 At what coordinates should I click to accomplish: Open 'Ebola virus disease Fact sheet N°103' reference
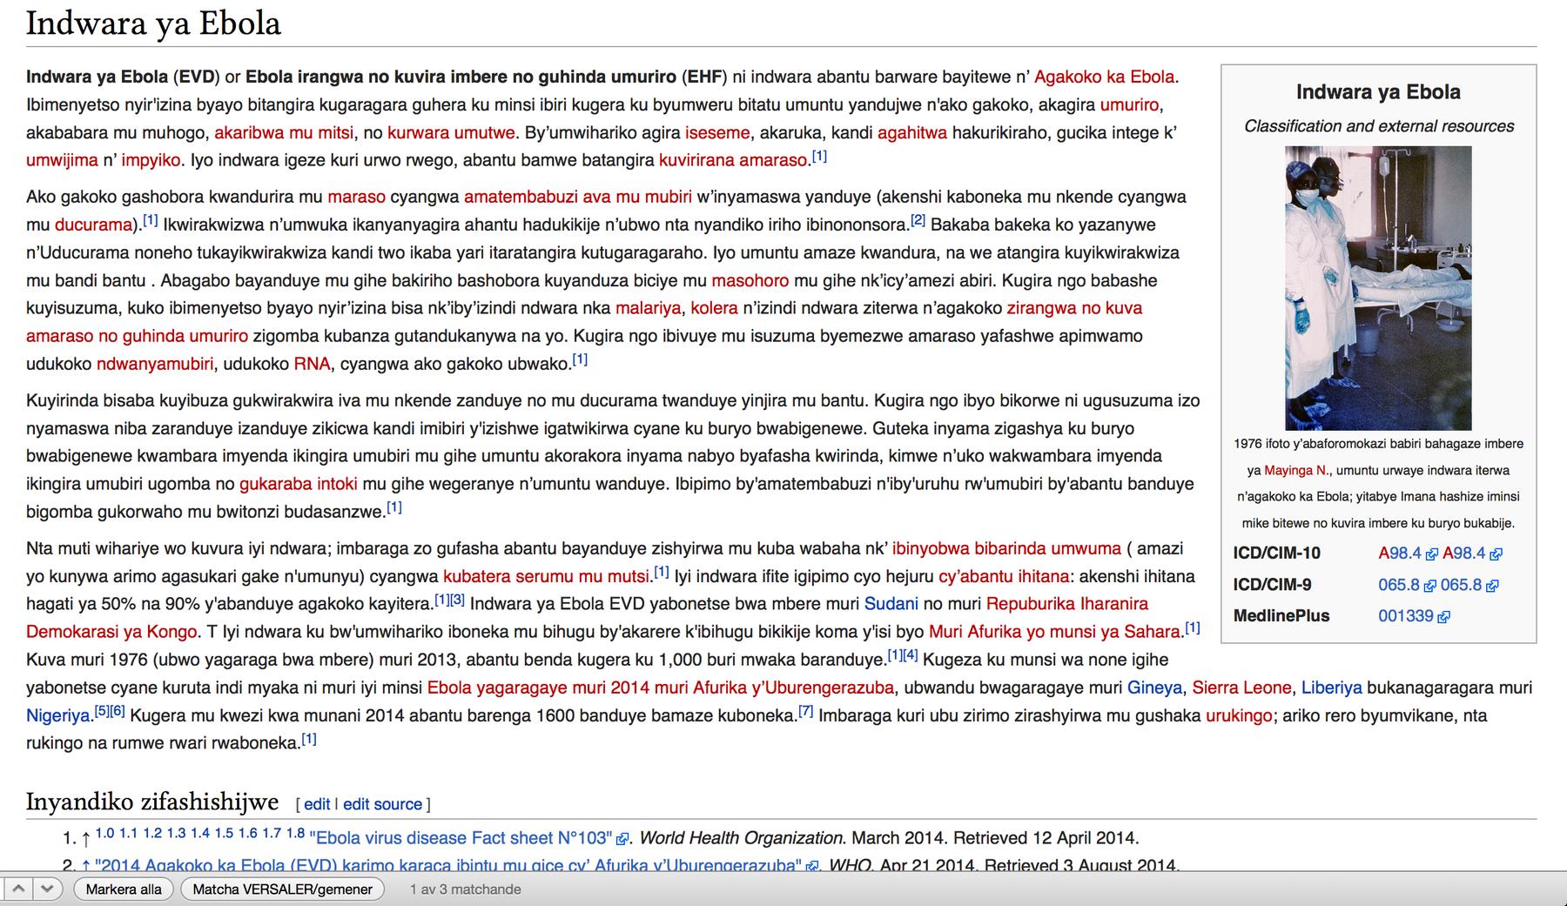pyautogui.click(x=461, y=838)
